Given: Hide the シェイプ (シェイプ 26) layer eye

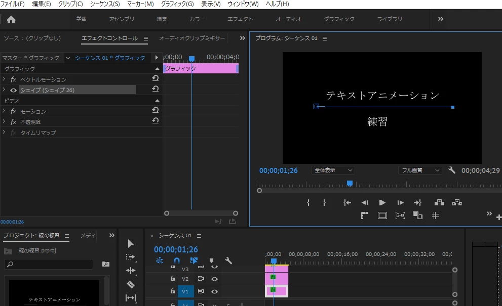Looking at the screenshot, I should [13, 90].
